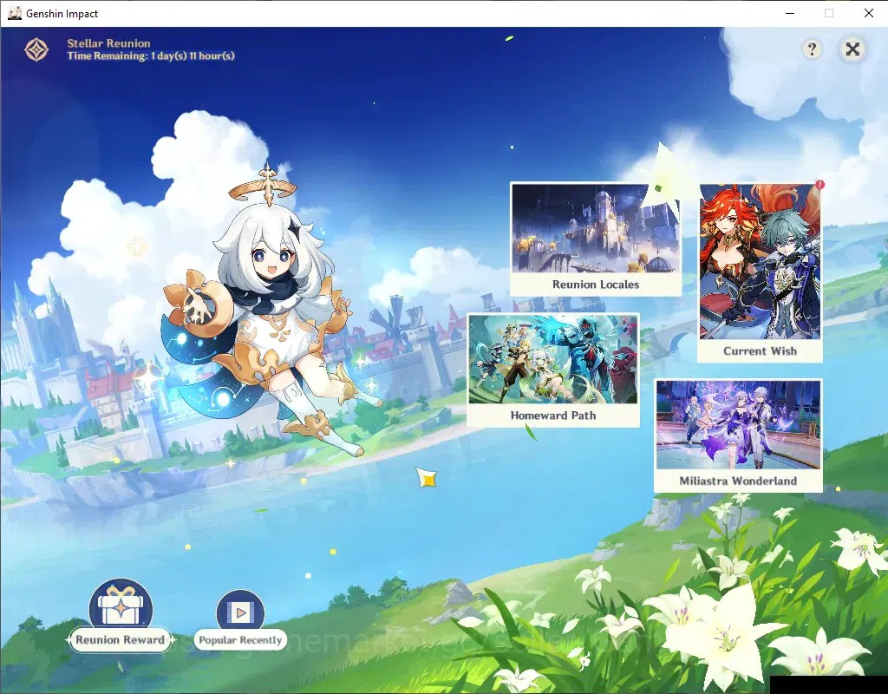
Task: Open the Miliastra Wonderland card
Action: [x=738, y=435]
